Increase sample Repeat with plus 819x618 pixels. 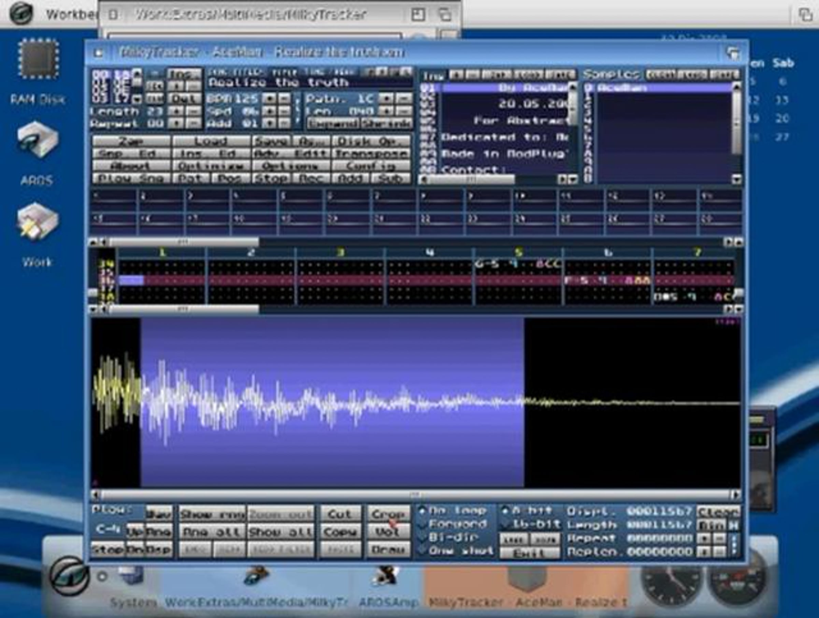point(703,538)
